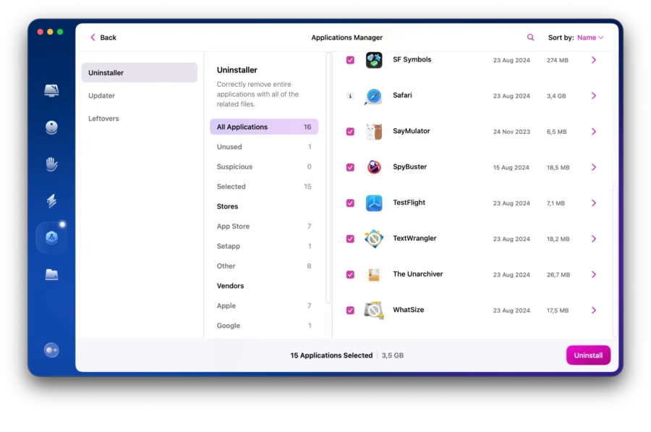Uncheck the SayMulator checkbox

[350, 132]
